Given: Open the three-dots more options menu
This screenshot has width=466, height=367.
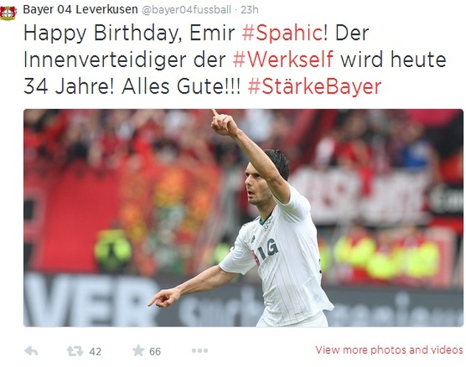Looking at the screenshot, I should (x=200, y=351).
